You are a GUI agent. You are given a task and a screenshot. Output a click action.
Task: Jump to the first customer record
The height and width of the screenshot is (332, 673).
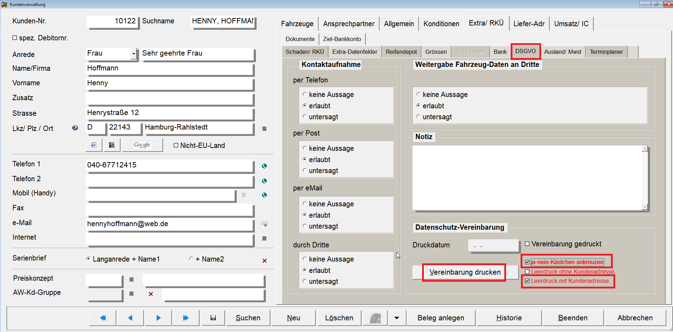click(103, 318)
